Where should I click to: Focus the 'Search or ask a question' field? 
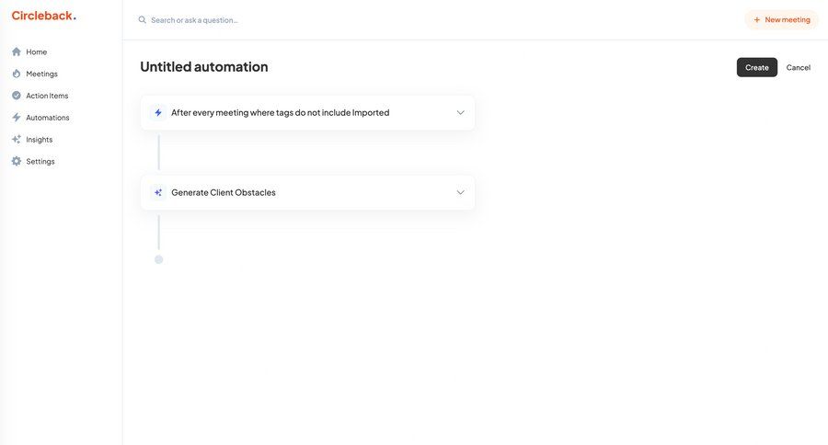click(276, 20)
